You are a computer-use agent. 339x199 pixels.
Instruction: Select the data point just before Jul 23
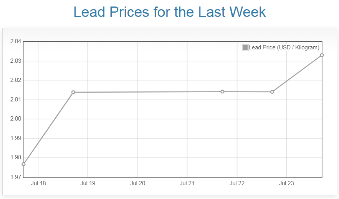(272, 92)
